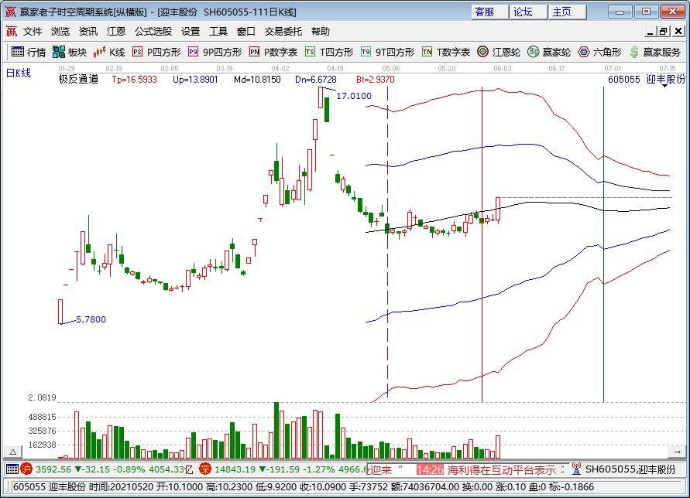Open the 9T四方形 tool
The width and height of the screenshot is (690, 498).
point(388,53)
